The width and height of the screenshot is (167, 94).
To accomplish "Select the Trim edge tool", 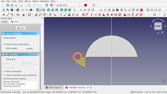I will 61,15.
